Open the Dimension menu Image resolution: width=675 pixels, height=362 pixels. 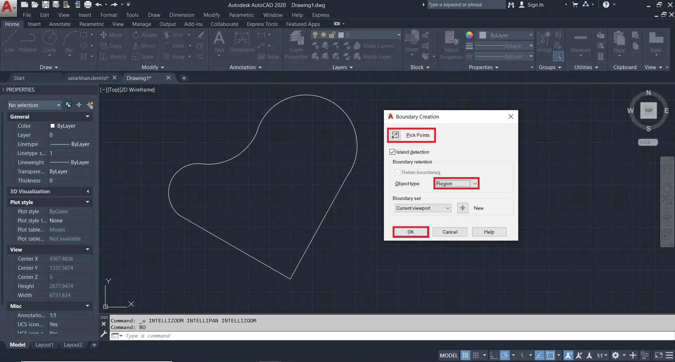pyautogui.click(x=182, y=15)
